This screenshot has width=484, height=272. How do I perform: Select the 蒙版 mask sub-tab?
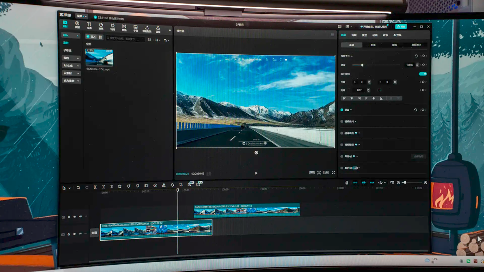pos(395,45)
